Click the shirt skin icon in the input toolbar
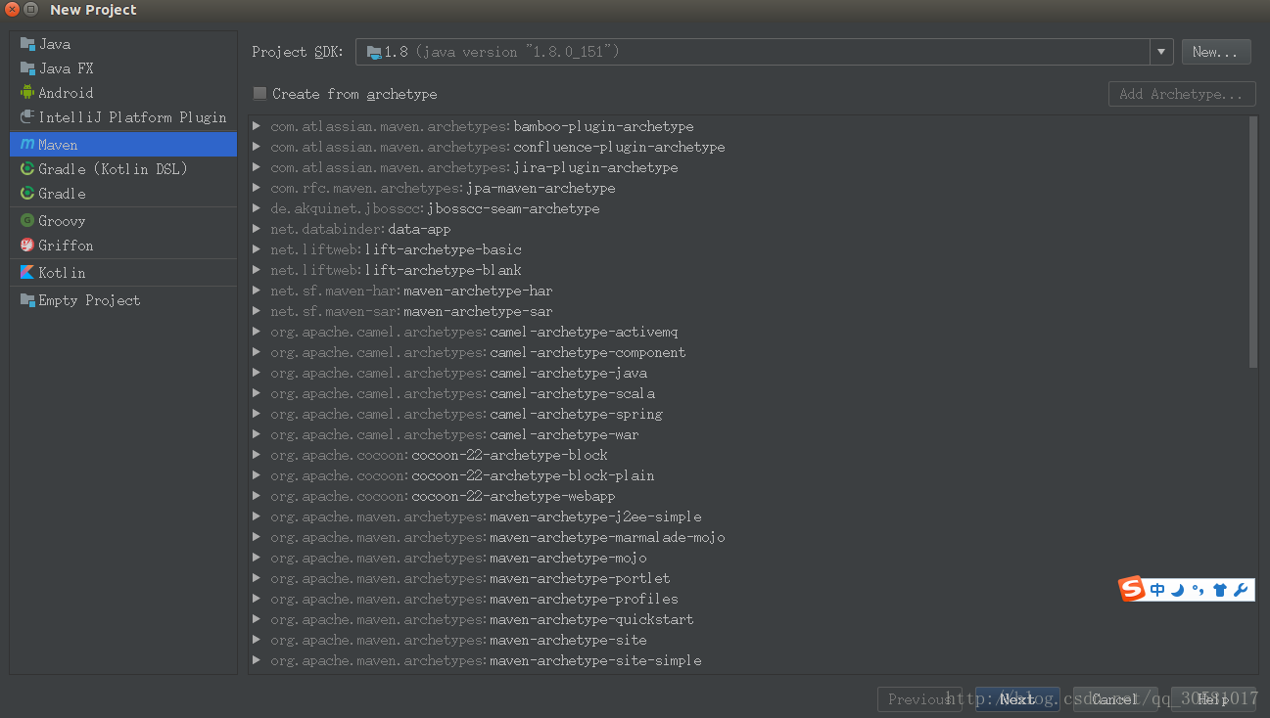 pyautogui.click(x=1219, y=590)
